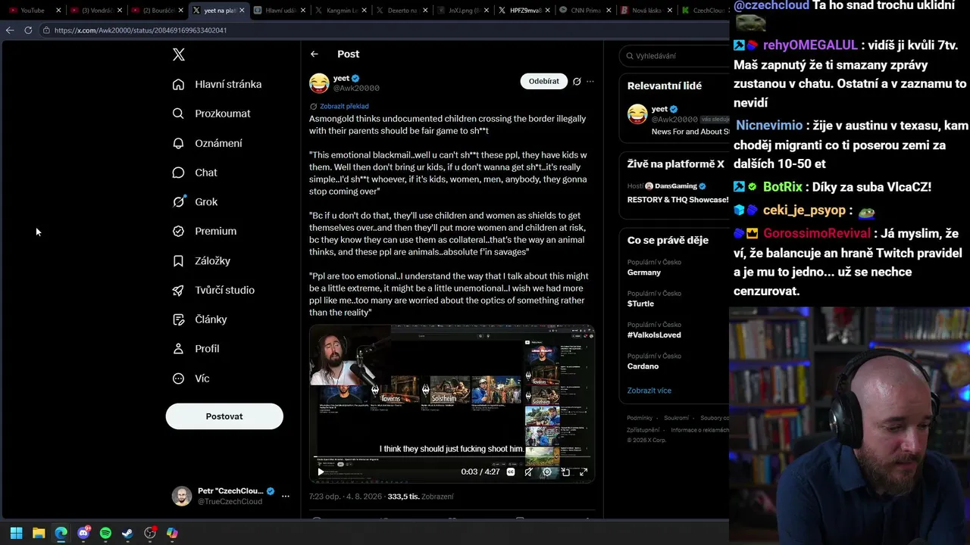Screen dimensions: 970x545
Task: Open yeet avatar in Relevantní lidé
Action: 637,114
